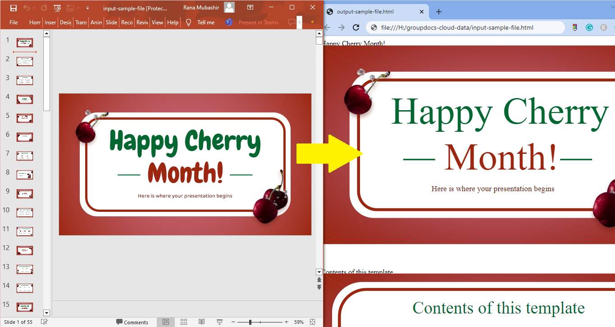Open the Undo dropdown arrow
The width and height of the screenshot is (615, 327).
pyautogui.click(x=34, y=7)
